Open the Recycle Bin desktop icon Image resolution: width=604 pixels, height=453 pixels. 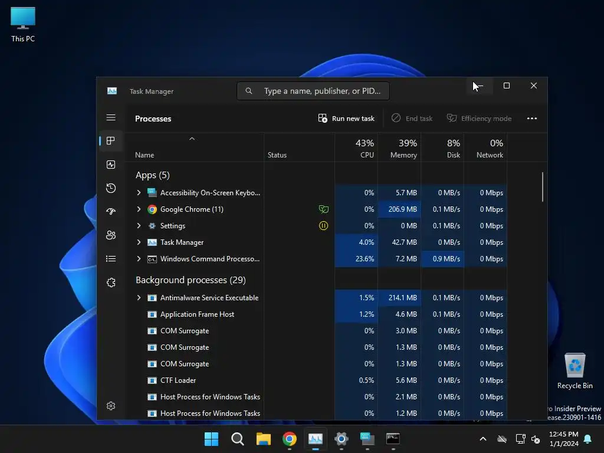(x=575, y=371)
